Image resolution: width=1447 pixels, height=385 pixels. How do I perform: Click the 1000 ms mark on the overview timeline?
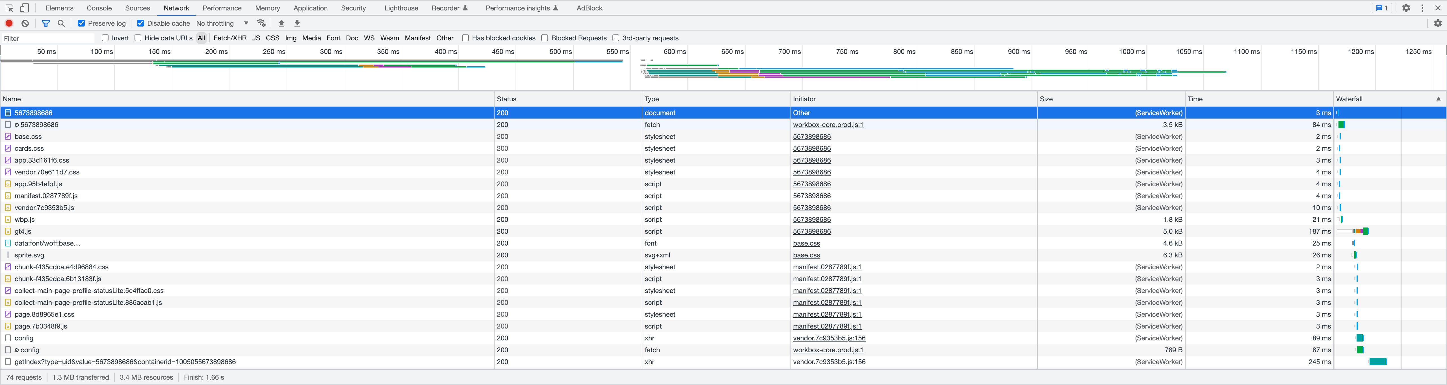[x=1131, y=52]
